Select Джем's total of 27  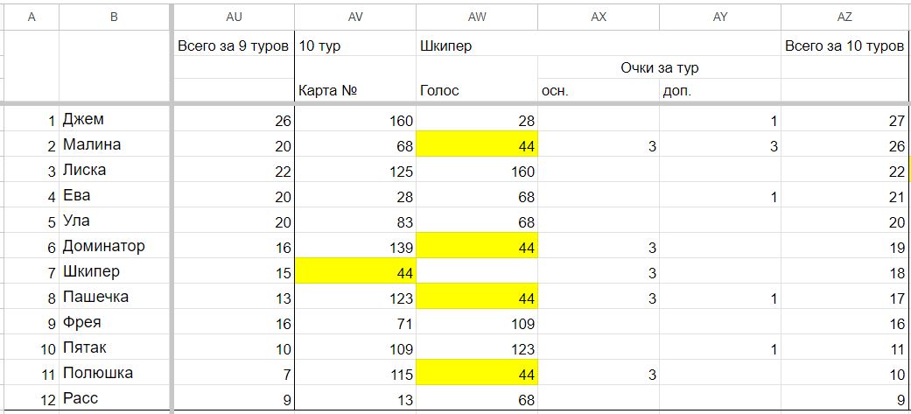tap(844, 120)
